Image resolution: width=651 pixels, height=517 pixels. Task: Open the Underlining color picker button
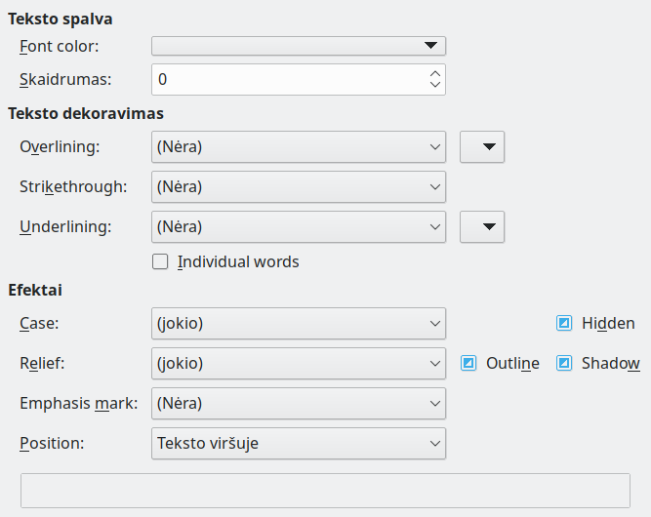click(481, 226)
